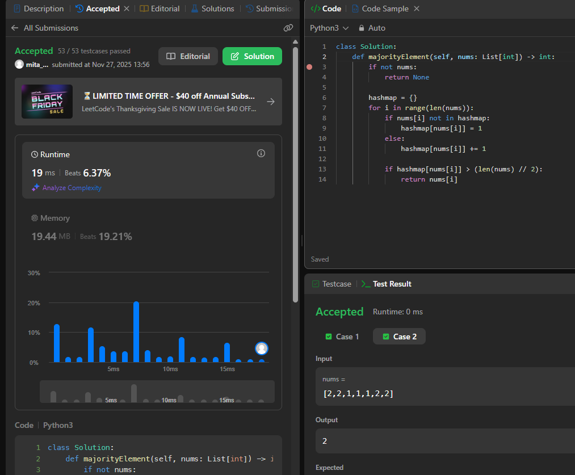Image resolution: width=575 pixels, height=475 pixels.
Task: Switch to the Testcase tab
Action: tap(331, 284)
